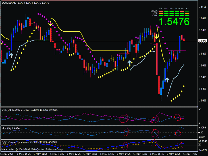This screenshot has width=208, height=156.
Task: Select the green MACD bar under M5
Action: [x=166, y=11]
